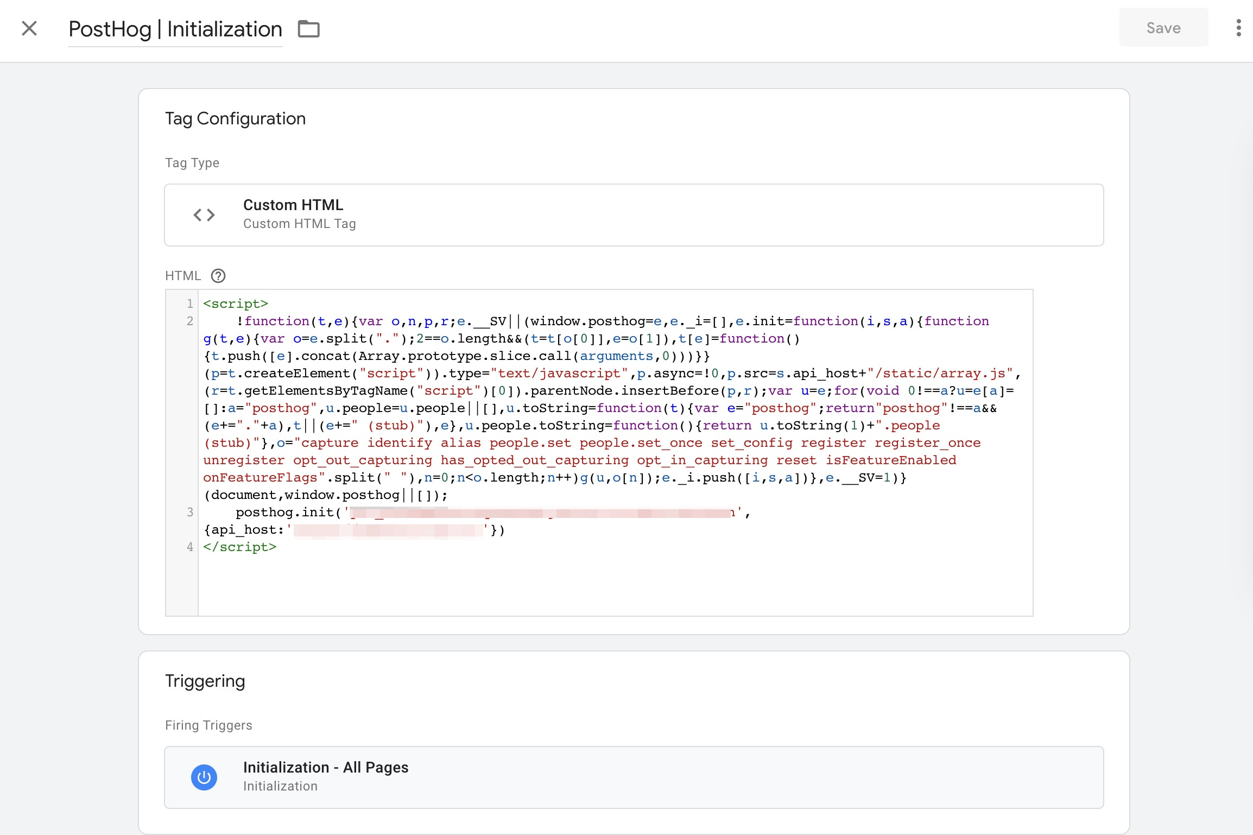Open the HTML help question mark icon
Image resolution: width=1253 pixels, height=835 pixels.
pyautogui.click(x=218, y=276)
